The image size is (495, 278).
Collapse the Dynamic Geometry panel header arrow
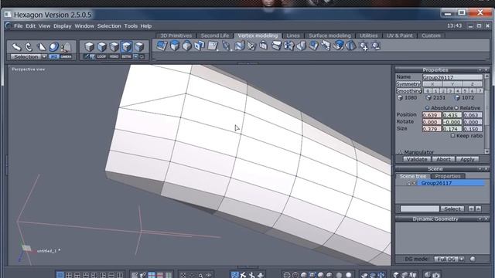[x=480, y=219]
